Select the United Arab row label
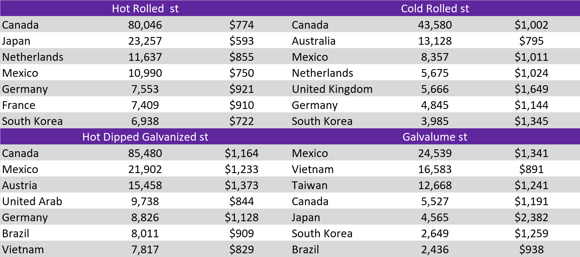 (x=32, y=201)
